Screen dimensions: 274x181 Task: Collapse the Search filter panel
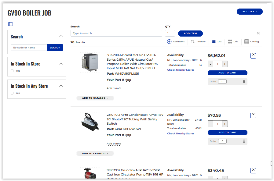point(61,36)
